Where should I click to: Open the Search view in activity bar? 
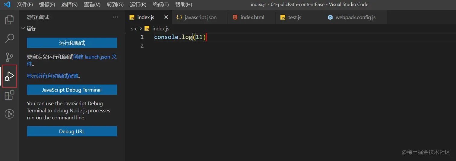[9, 38]
